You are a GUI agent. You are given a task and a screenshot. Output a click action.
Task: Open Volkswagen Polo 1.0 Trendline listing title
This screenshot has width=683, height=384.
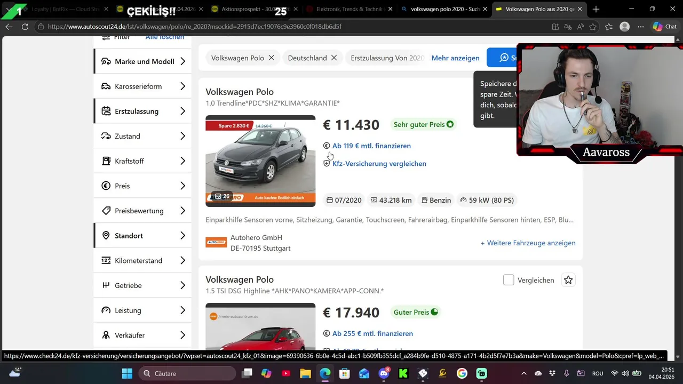click(x=240, y=92)
